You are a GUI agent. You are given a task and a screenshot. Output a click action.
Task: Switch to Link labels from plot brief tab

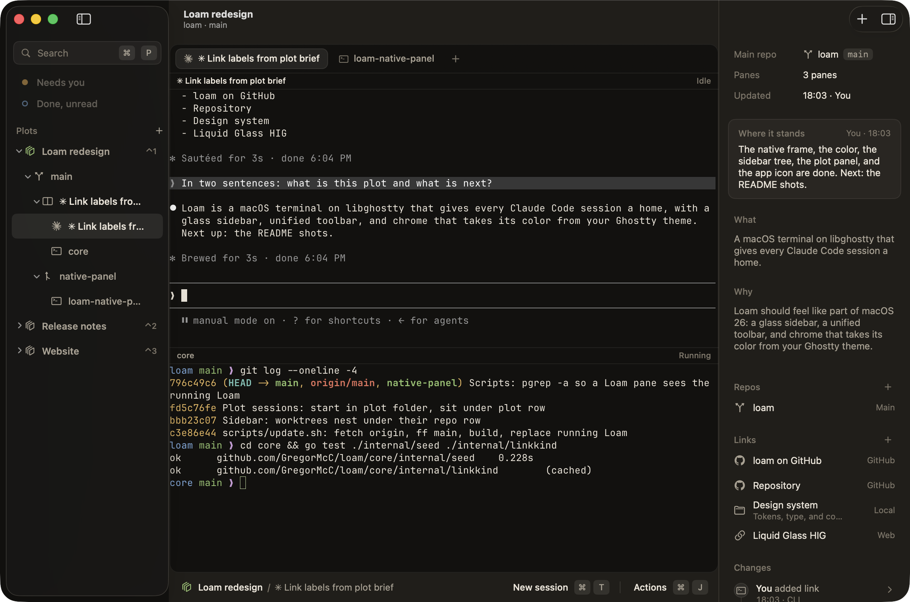(x=252, y=58)
